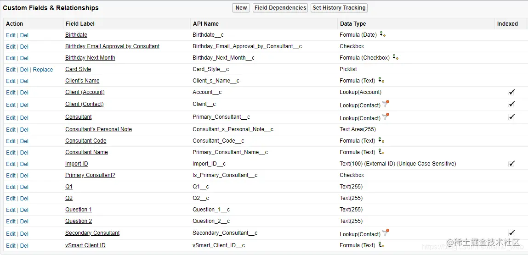The image size is (528, 255).
Task: Click formula hierarchy icon next to Birthdate
Action: (x=382, y=34)
